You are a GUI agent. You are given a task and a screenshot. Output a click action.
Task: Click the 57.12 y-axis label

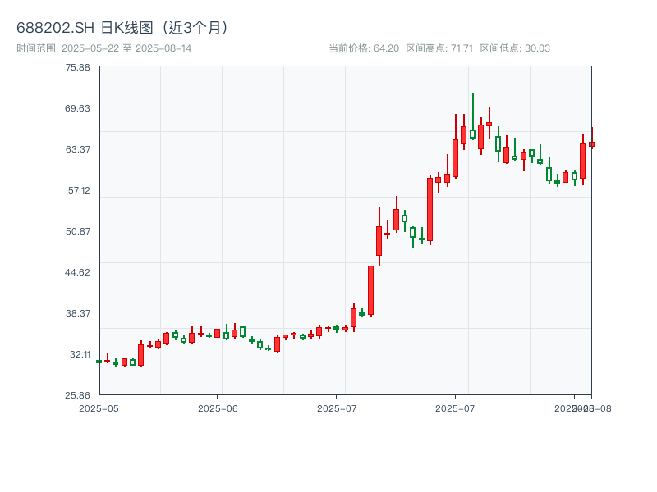pyautogui.click(x=79, y=190)
